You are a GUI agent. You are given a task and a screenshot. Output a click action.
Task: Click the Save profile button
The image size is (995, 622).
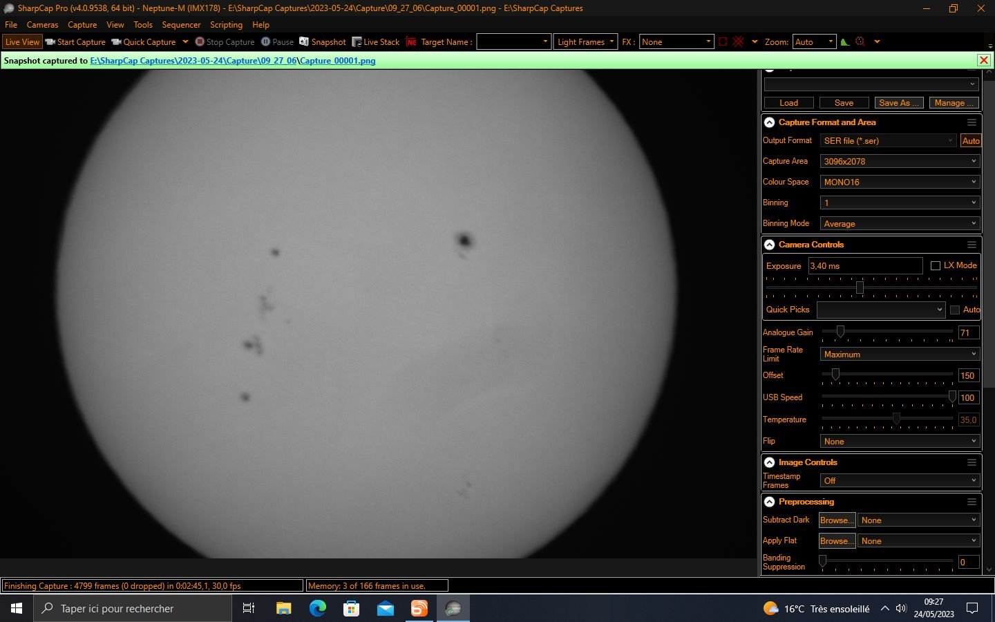coord(844,103)
